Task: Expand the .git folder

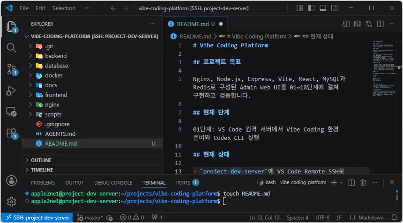Action: [x=92, y=46]
